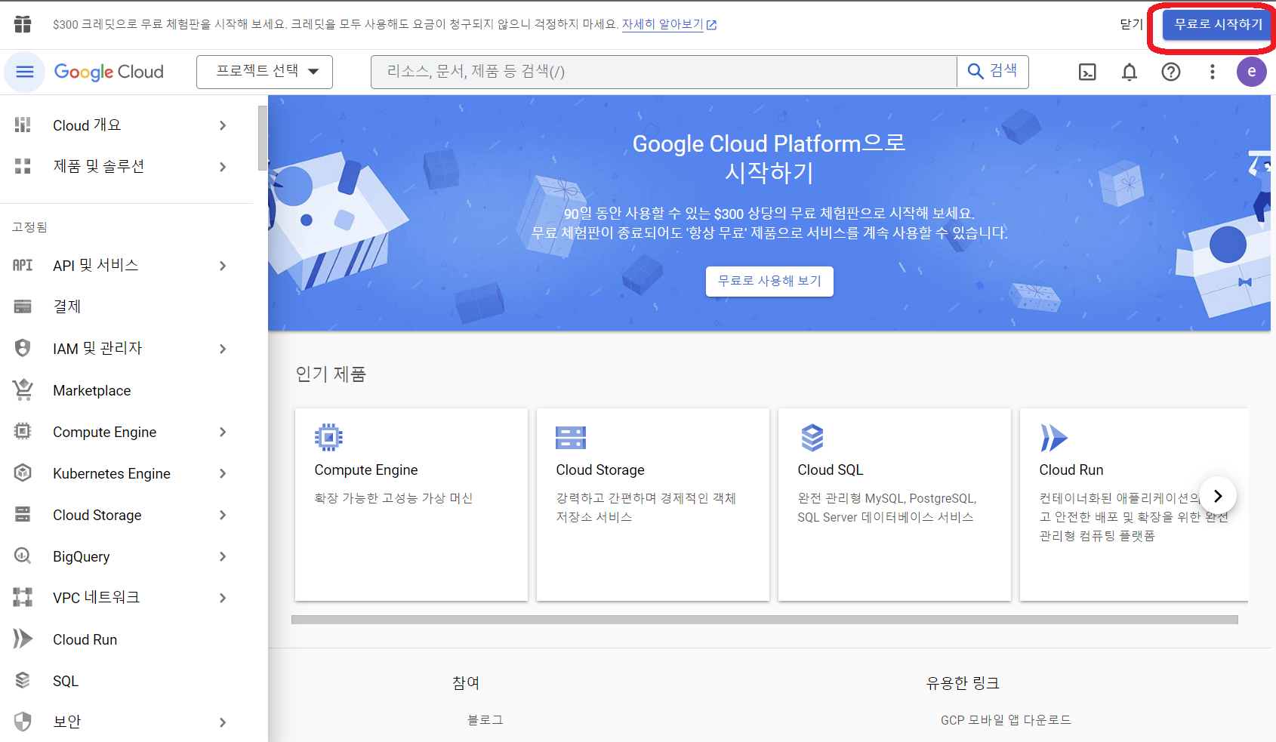
Task: Open GCP 모바일 앱 다운로드 link
Action: pos(1006,720)
